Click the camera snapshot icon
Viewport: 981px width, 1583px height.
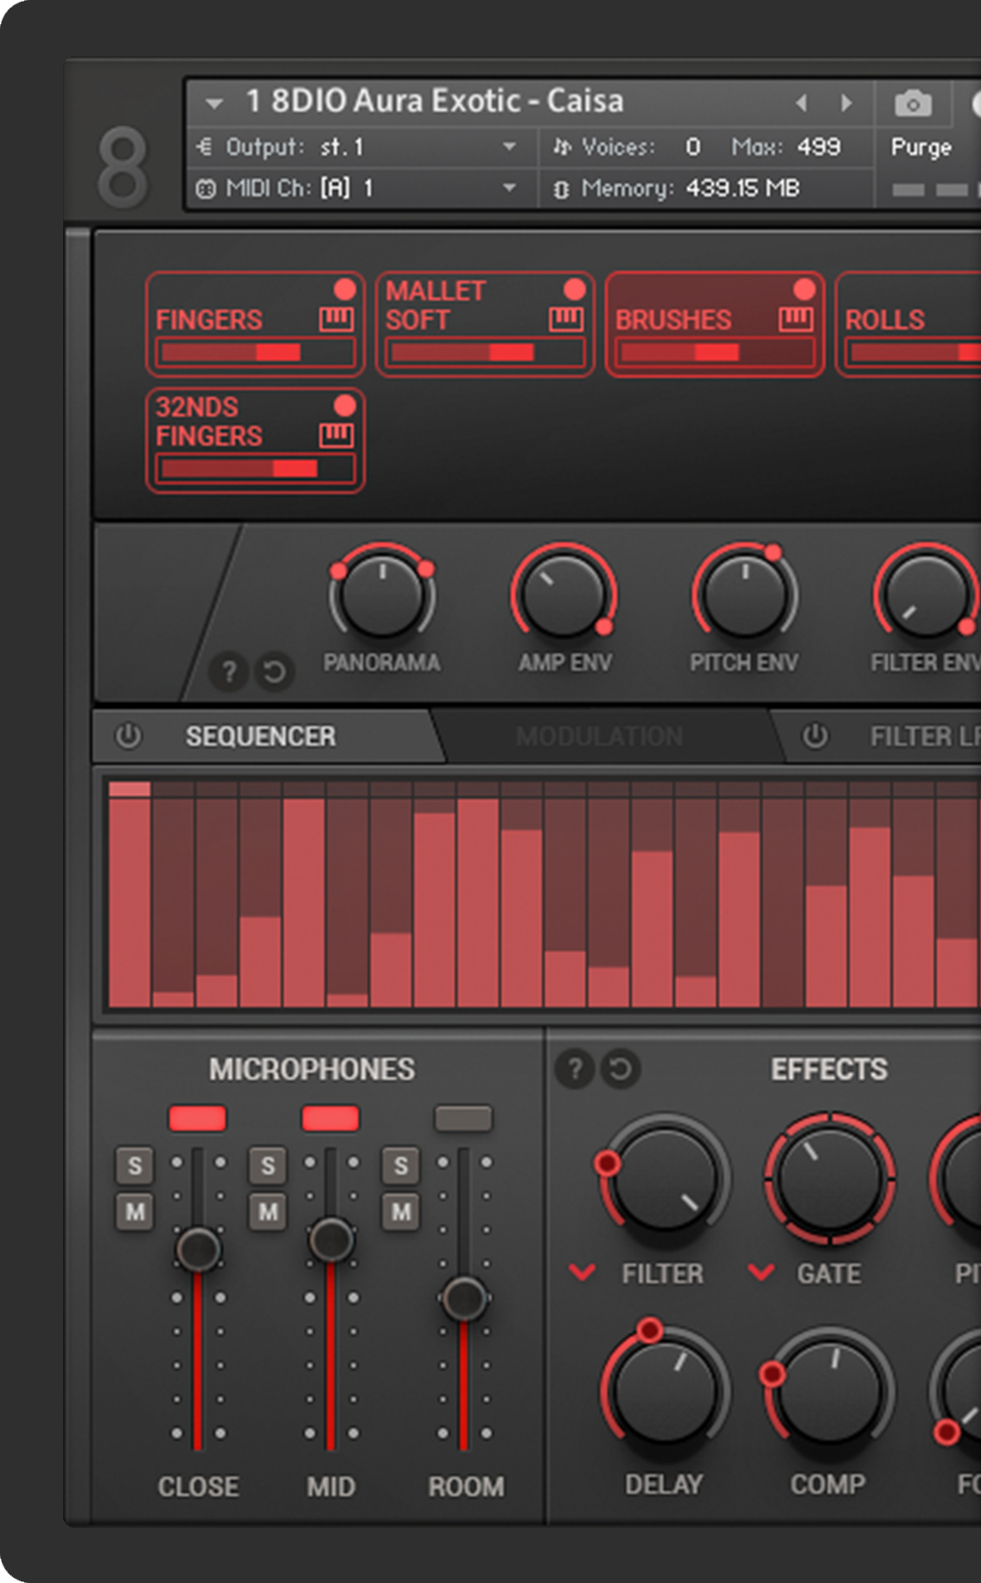pyautogui.click(x=913, y=104)
